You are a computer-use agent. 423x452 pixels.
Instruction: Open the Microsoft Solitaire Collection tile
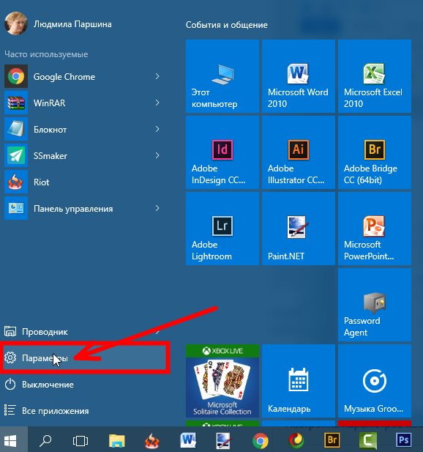pyautogui.click(x=222, y=381)
